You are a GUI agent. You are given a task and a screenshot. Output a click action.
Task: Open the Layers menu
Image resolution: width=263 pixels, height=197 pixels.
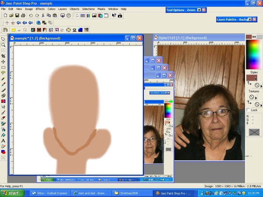pyautogui.click(x=62, y=9)
